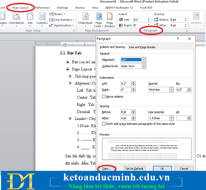Switch to the Page Layout tab

20,8
